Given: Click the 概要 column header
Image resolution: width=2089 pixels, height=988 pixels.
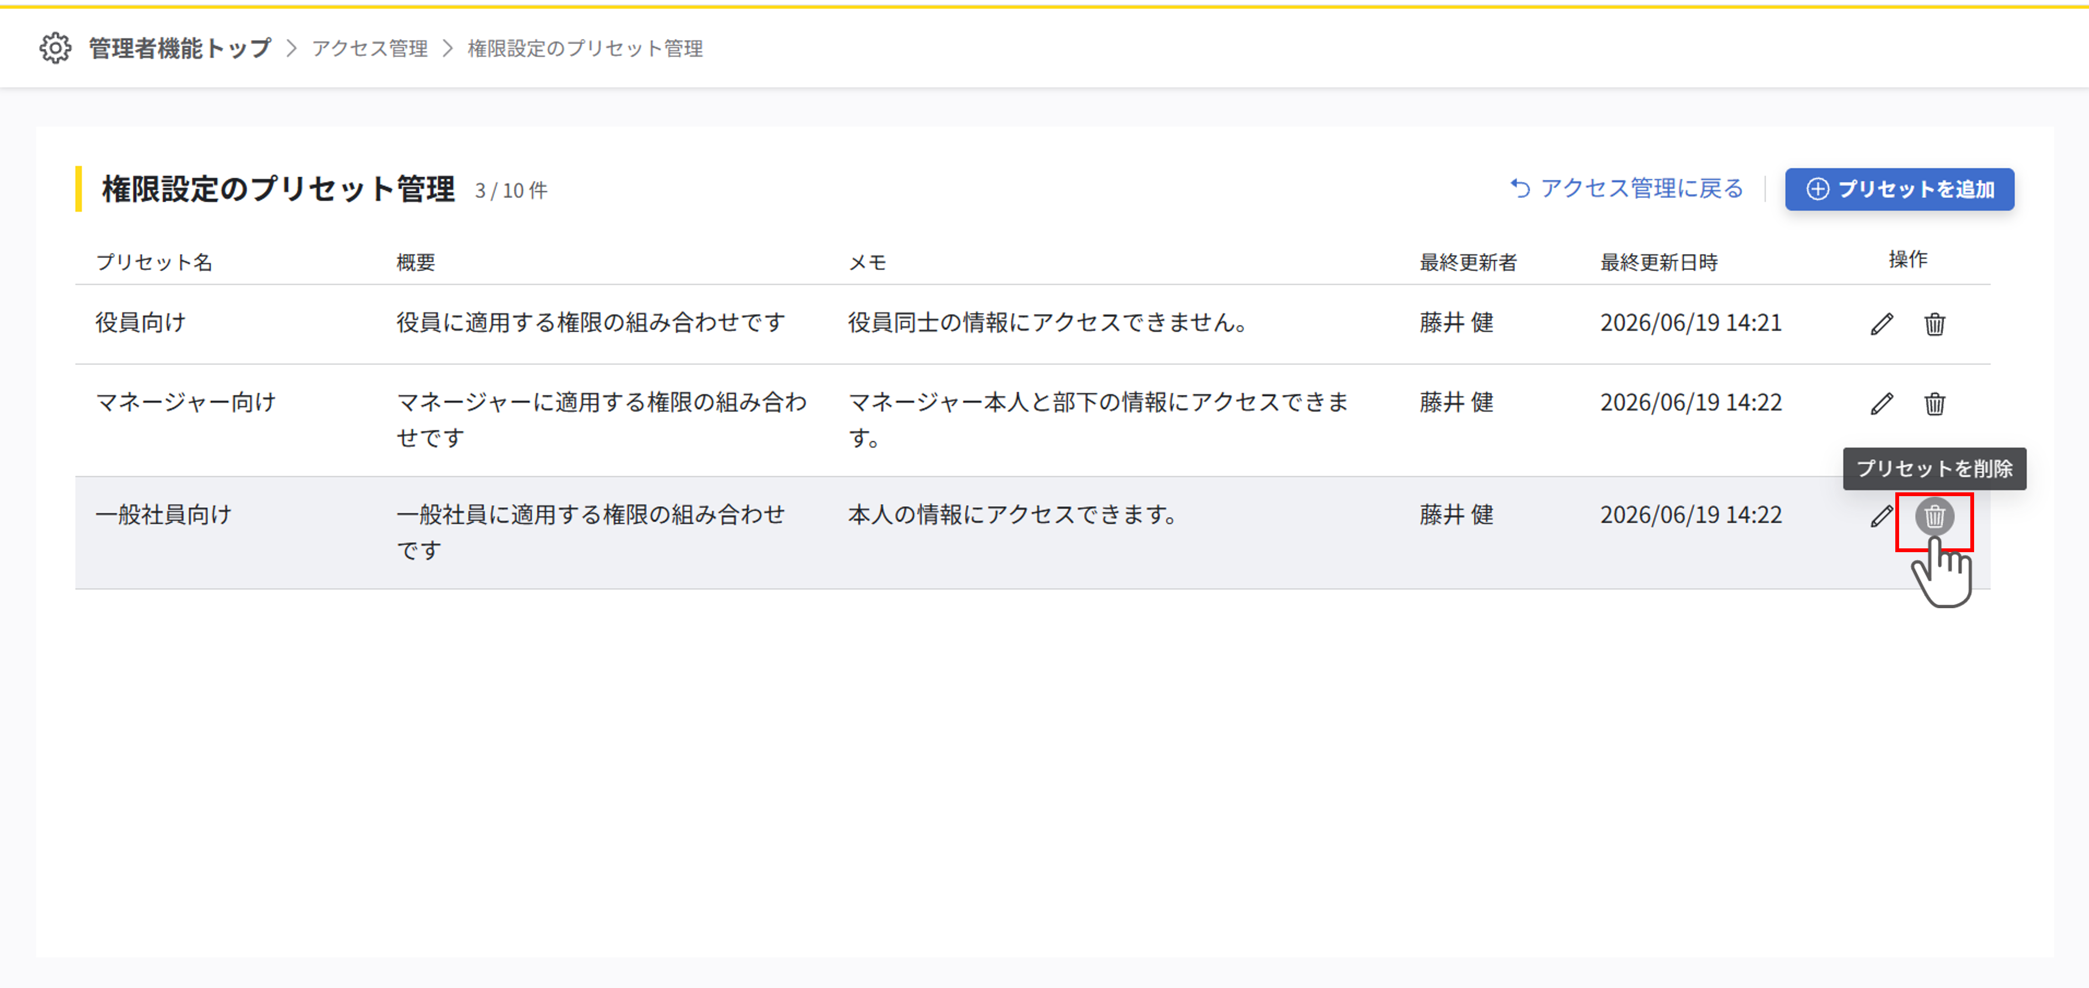Looking at the screenshot, I should click(x=416, y=262).
